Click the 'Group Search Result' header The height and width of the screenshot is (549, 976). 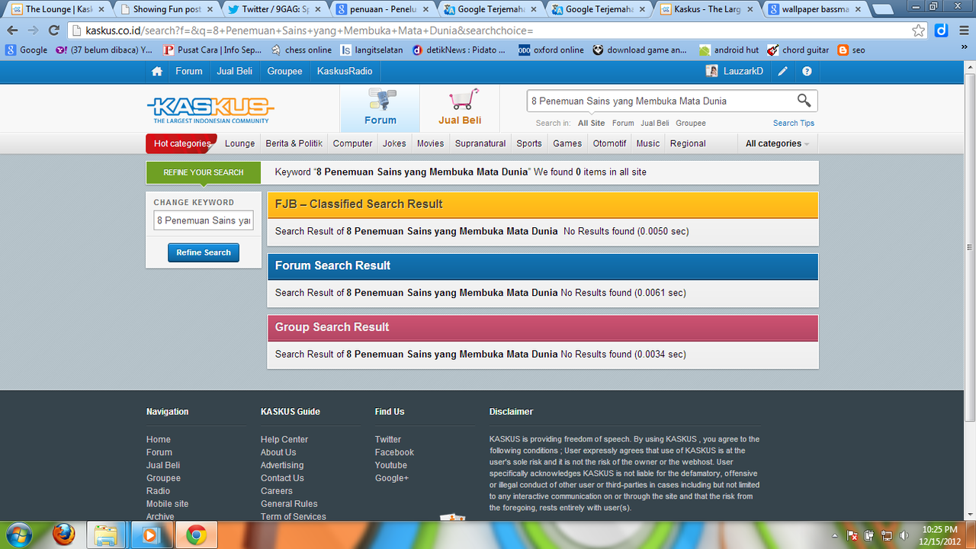point(542,327)
